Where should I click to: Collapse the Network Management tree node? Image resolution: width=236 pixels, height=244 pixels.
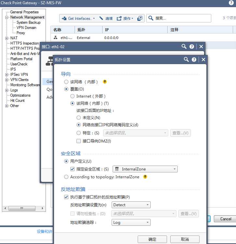7,17
